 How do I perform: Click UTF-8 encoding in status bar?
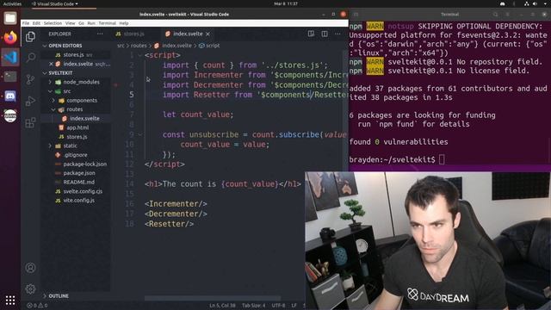click(278, 306)
